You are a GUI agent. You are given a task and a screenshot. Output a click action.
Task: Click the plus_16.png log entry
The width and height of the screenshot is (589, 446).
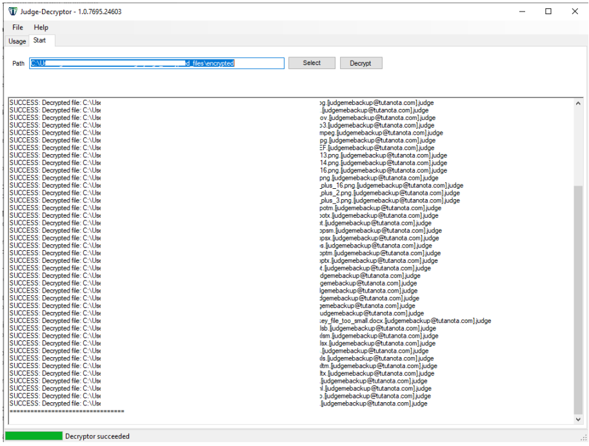[x=391, y=186]
